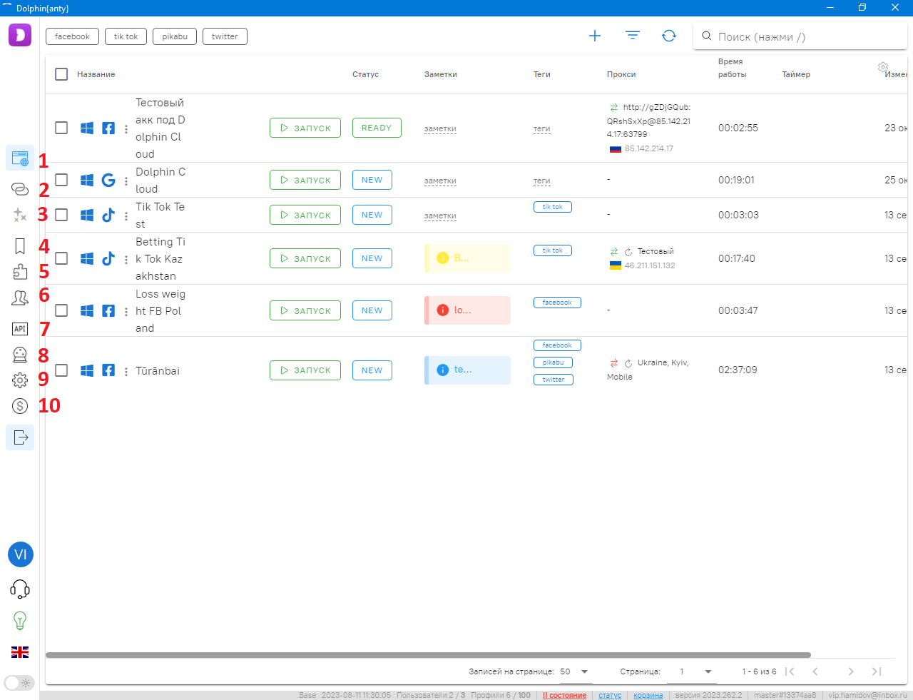Screen dimensions: 913x700
Task: Select the Tūrānbai profile checkbox
Action: tap(61, 370)
